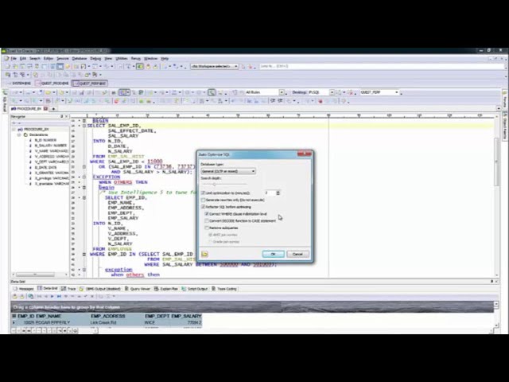Screen dimensions: 509x382
Task: Click the minutes value field in dialog
Action: (x=270, y=193)
